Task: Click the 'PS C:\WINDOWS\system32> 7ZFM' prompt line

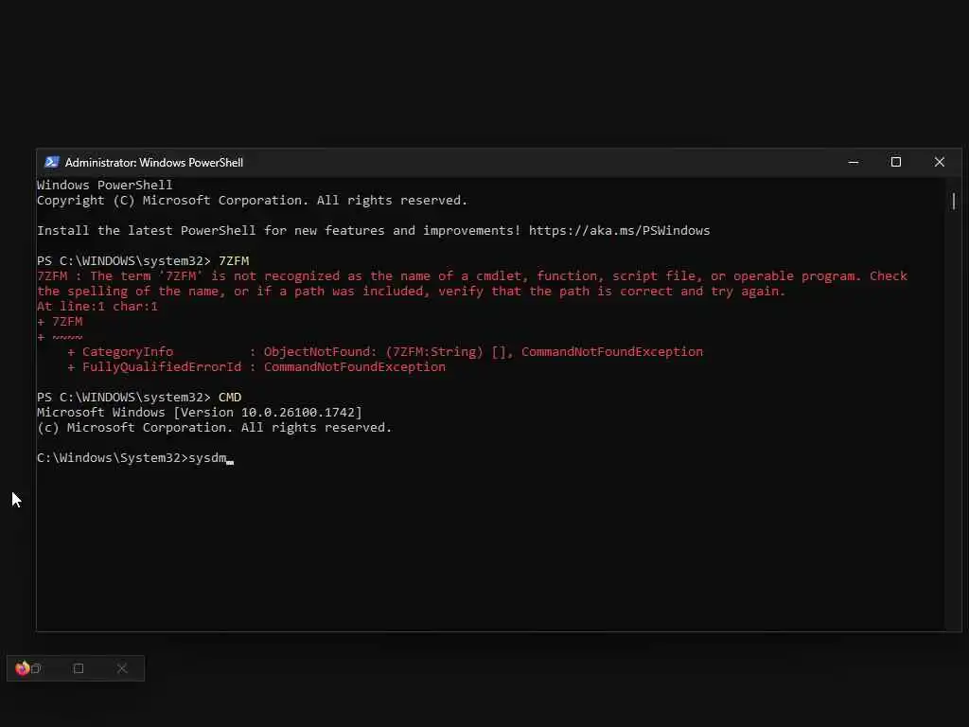Action: (143, 261)
